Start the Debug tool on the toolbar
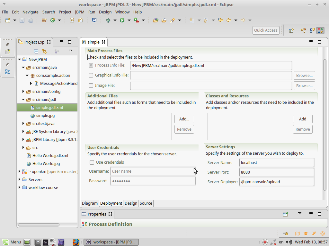The height and width of the screenshot is (246, 329). 109,20
